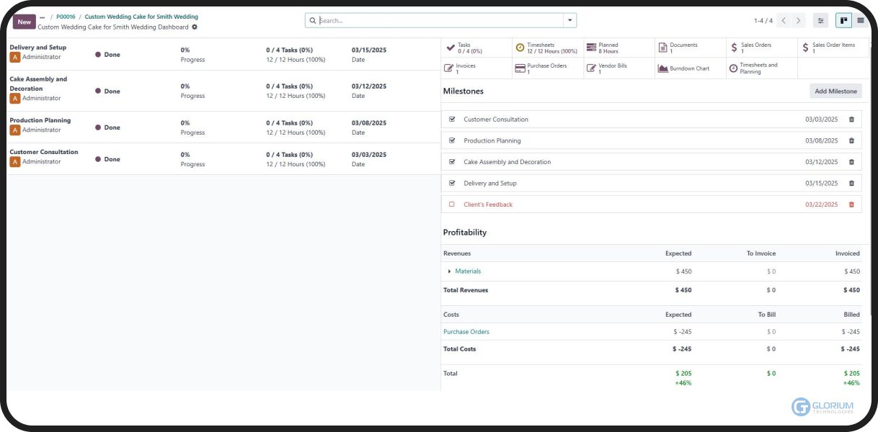This screenshot has width=878, height=432.
Task: Go to next page arrow
Action: point(799,21)
